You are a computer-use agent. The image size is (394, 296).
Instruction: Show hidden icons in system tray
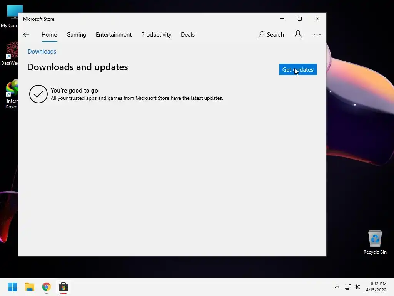(337, 287)
